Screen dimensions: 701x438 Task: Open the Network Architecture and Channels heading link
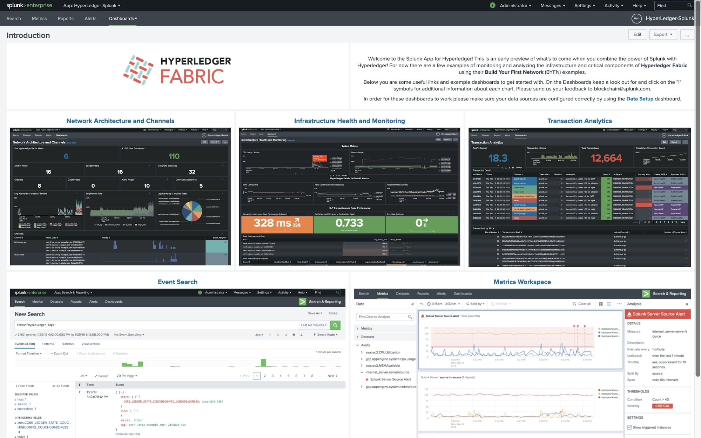120,121
